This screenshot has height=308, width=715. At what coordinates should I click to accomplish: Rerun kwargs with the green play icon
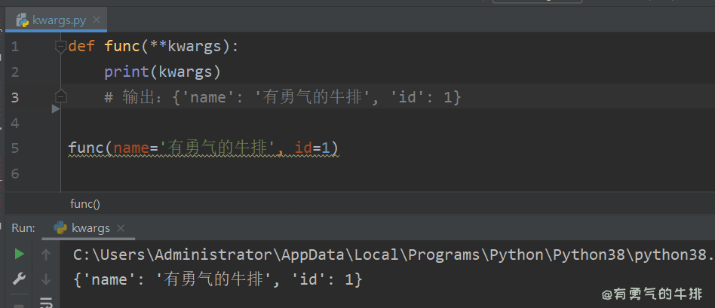(19, 255)
